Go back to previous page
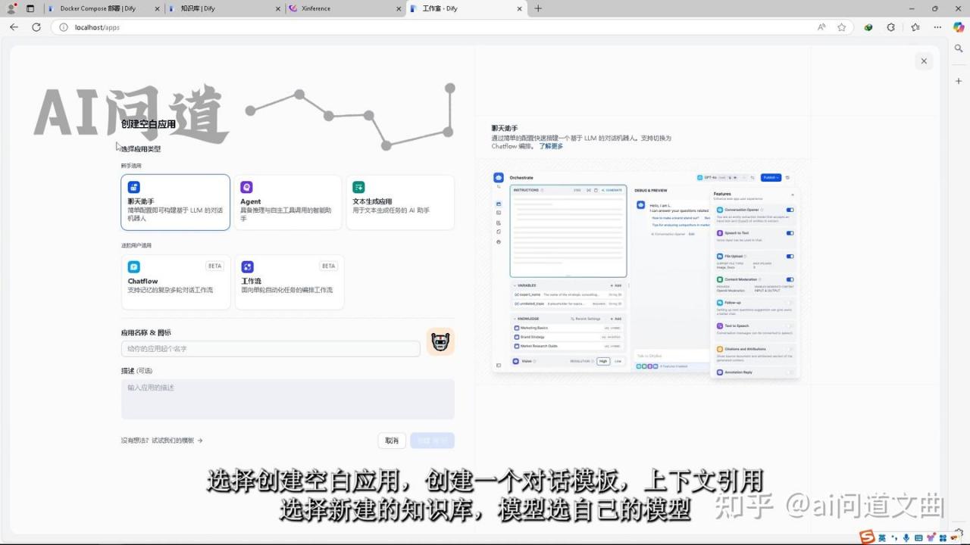 coord(14,27)
